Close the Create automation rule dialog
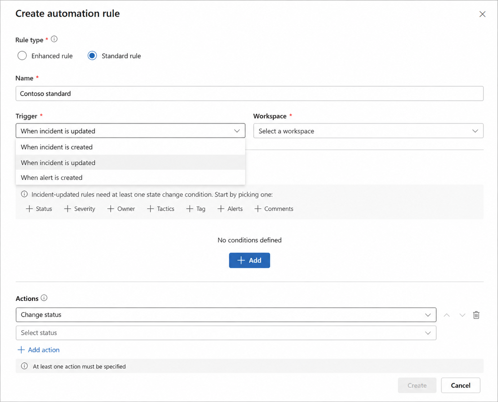Viewport: 498px width, 402px height. coord(482,14)
